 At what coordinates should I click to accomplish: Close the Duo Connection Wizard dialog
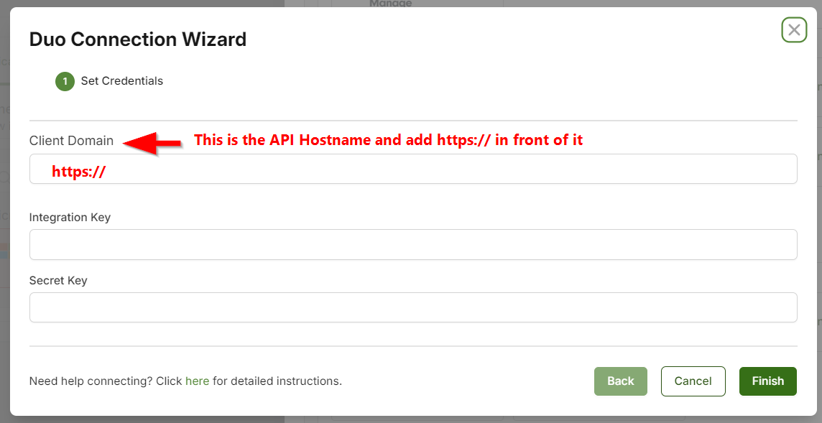[794, 30]
